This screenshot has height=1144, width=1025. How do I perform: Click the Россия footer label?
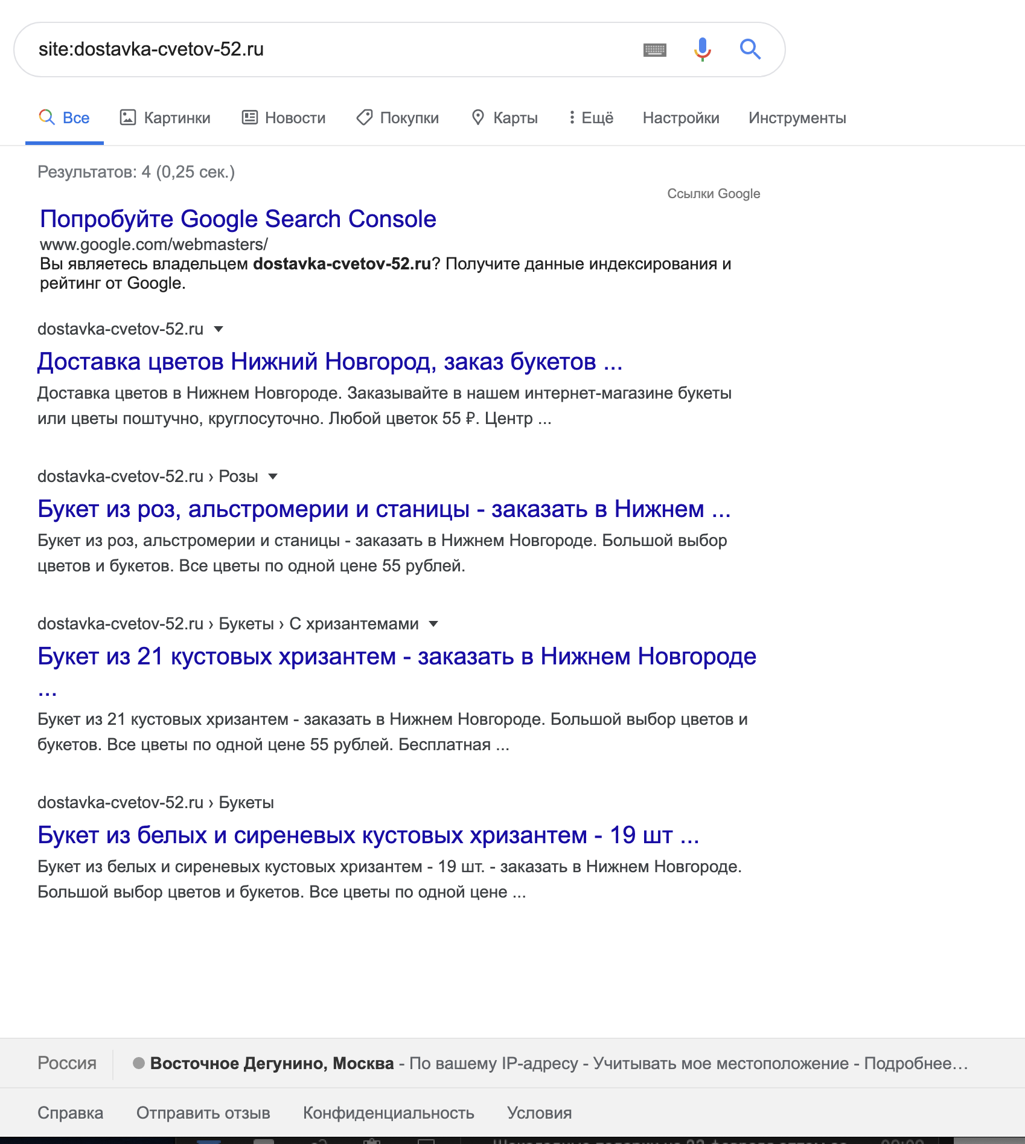tap(67, 1063)
